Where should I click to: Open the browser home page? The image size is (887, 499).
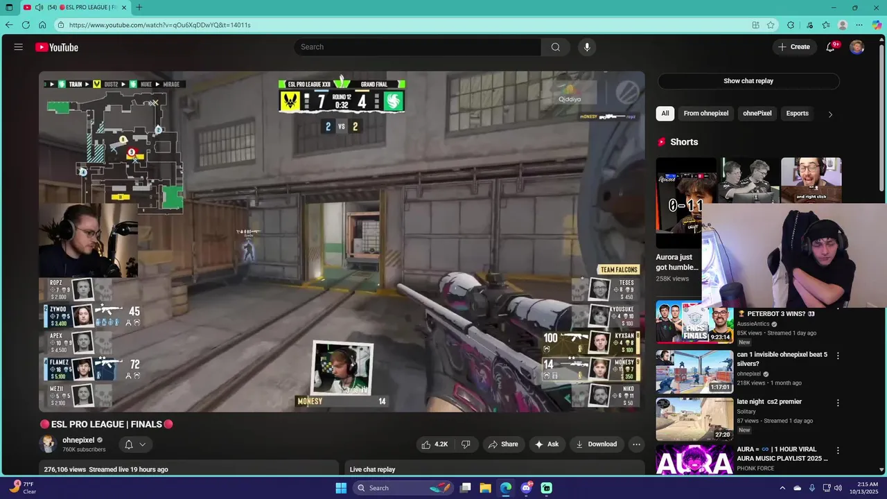click(x=42, y=25)
